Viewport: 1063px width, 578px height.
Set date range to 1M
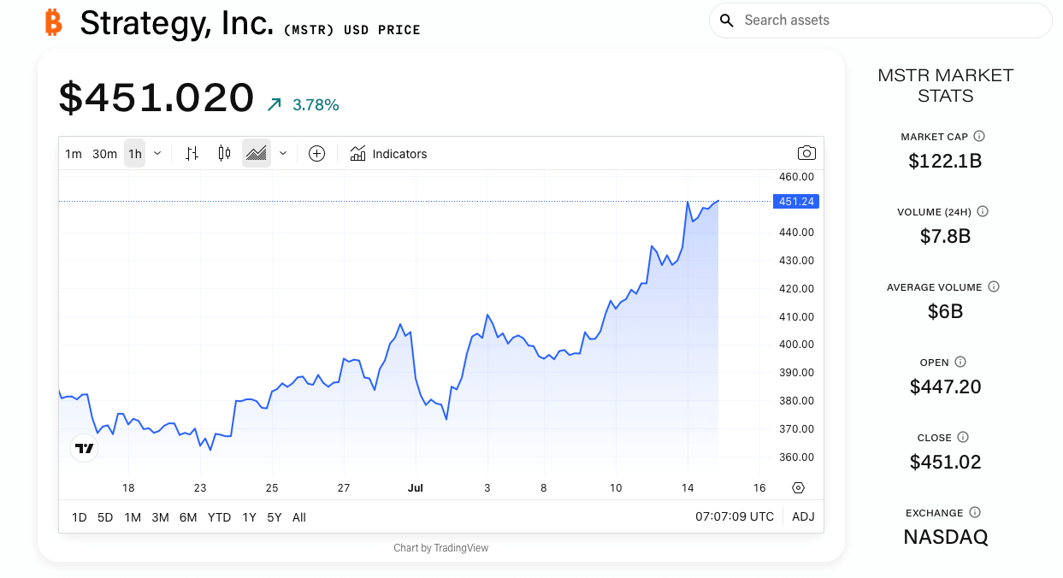(x=133, y=517)
